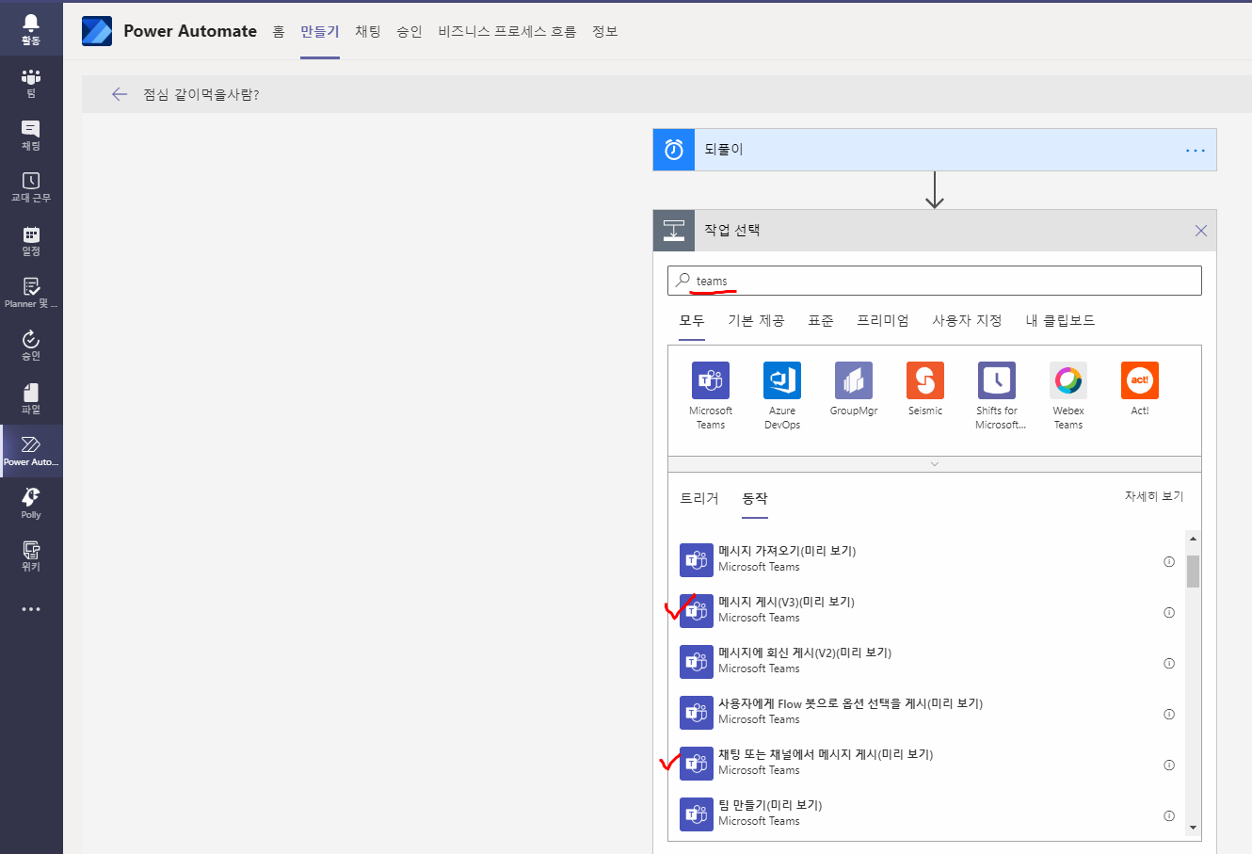
Task: Click the Power Automate logo in header
Action: tap(97, 31)
